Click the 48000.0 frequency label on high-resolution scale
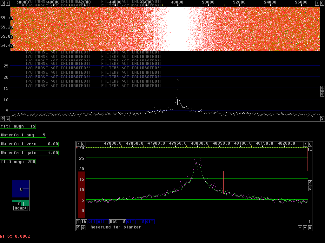This screenshot has width=325, height=243. pos(199,143)
